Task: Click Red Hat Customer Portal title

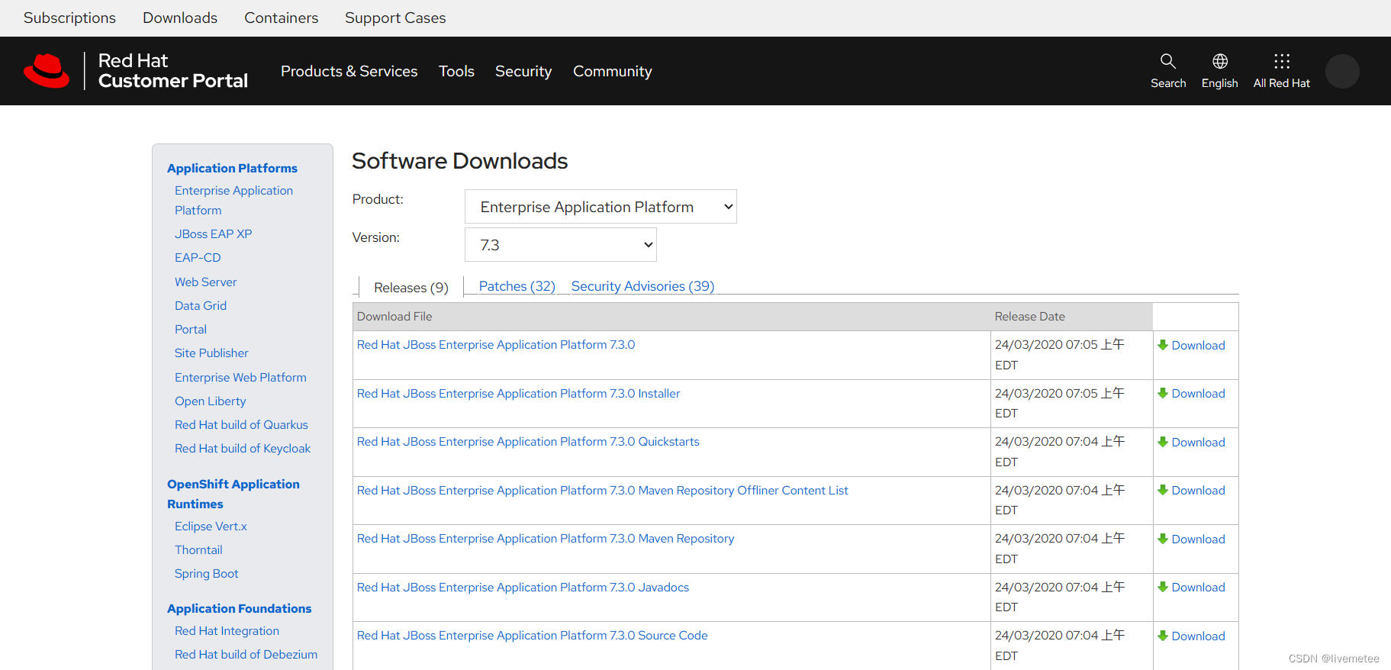Action: (x=173, y=71)
